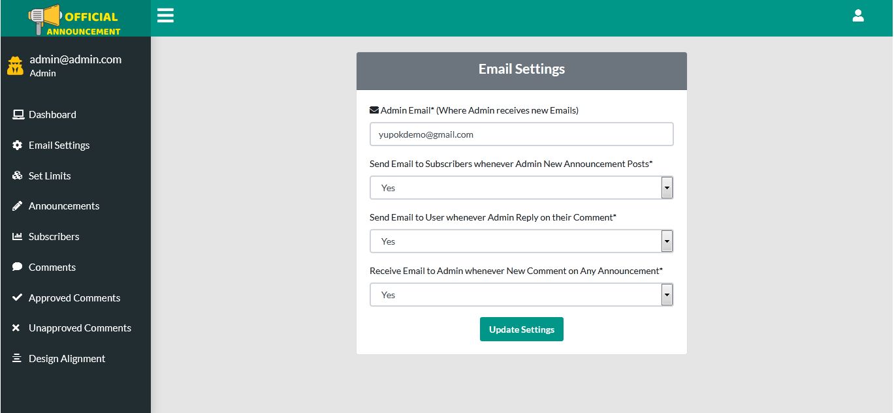
Task: Click the admin@admin.com username link
Action: [x=75, y=59]
